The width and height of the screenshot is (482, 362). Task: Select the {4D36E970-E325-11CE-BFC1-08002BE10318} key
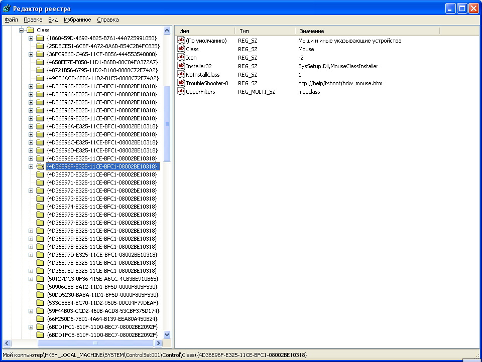click(101, 174)
